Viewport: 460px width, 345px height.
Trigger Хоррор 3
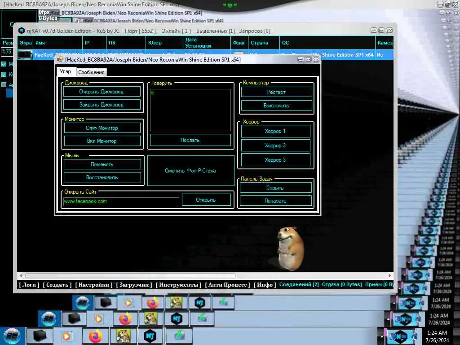tap(275, 160)
